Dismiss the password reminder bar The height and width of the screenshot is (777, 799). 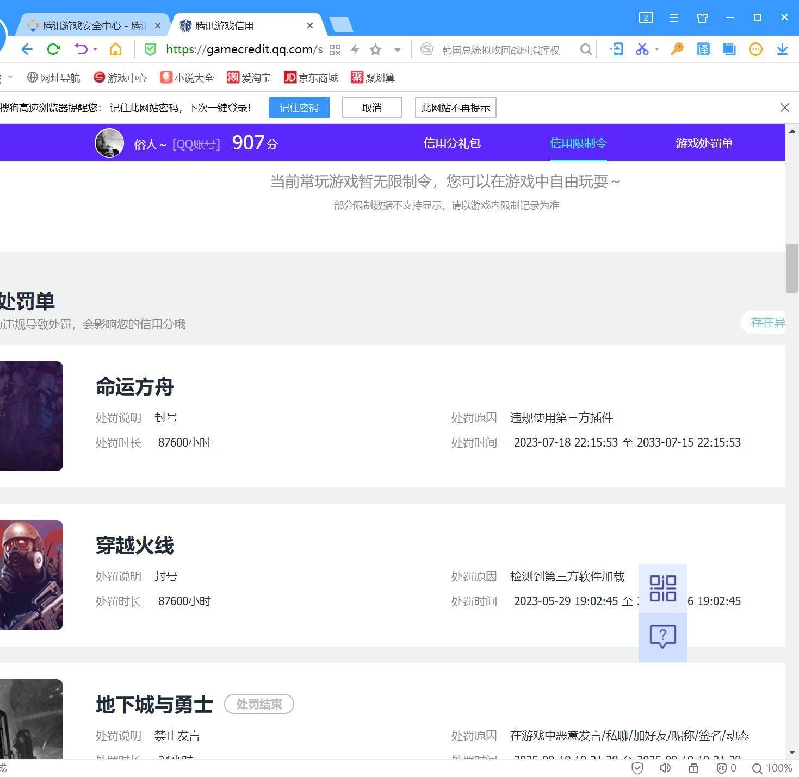784,108
